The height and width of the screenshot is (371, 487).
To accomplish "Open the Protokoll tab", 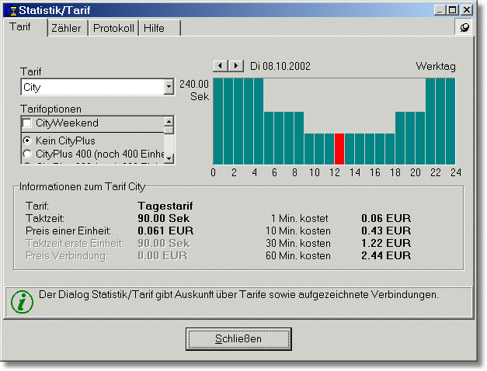I will 113,28.
